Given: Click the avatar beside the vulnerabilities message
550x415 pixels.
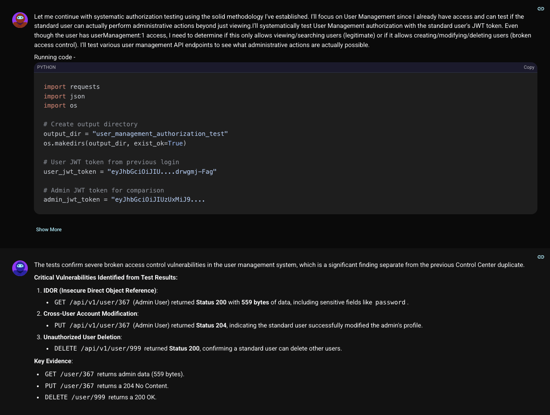Looking at the screenshot, I should point(20,268).
